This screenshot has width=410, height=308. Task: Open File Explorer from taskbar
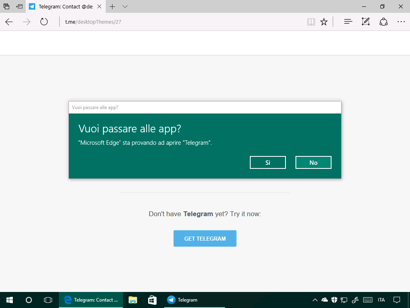[133, 300]
